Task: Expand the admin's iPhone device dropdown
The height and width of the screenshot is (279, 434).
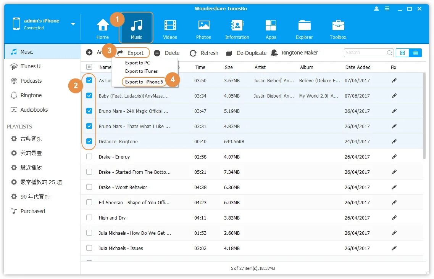Action: click(x=73, y=24)
